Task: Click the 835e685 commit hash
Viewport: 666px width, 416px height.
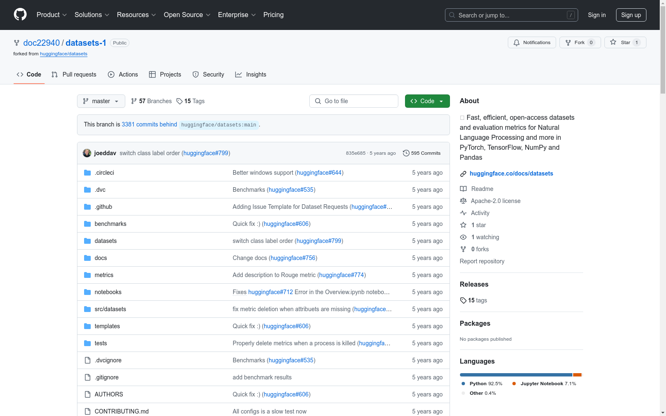Action: tap(355, 153)
